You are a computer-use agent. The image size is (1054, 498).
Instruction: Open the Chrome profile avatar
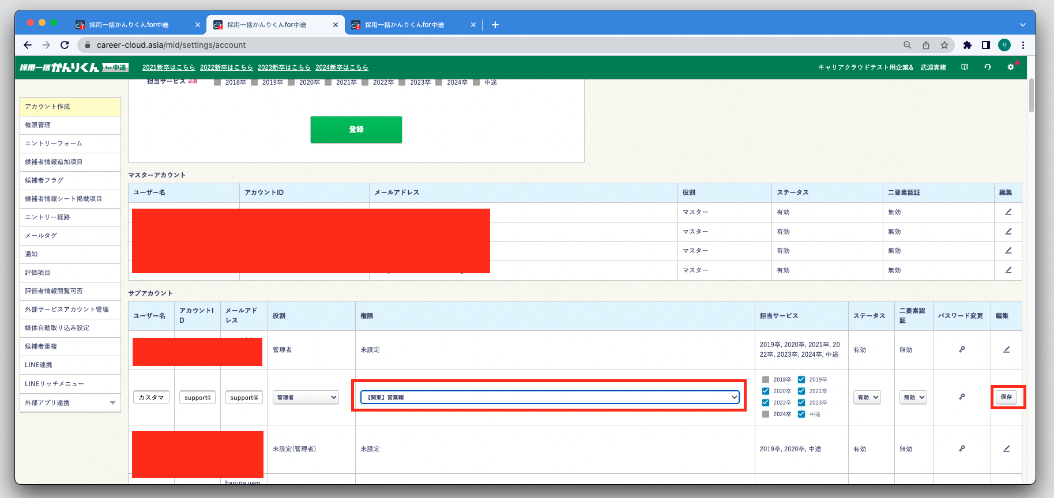[1004, 45]
